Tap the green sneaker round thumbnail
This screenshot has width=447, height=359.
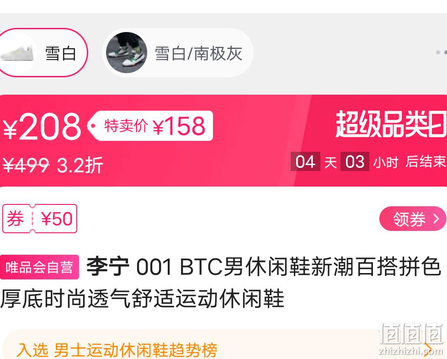[x=127, y=53]
